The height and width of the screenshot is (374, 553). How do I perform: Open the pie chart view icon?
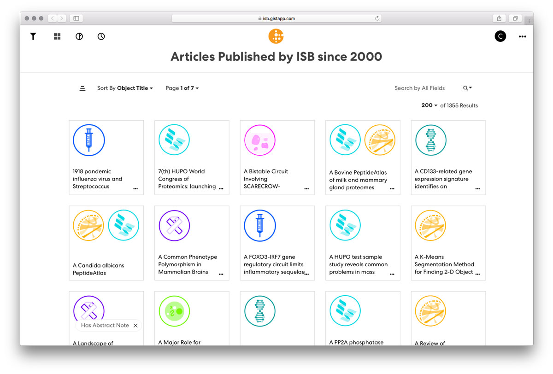click(79, 36)
